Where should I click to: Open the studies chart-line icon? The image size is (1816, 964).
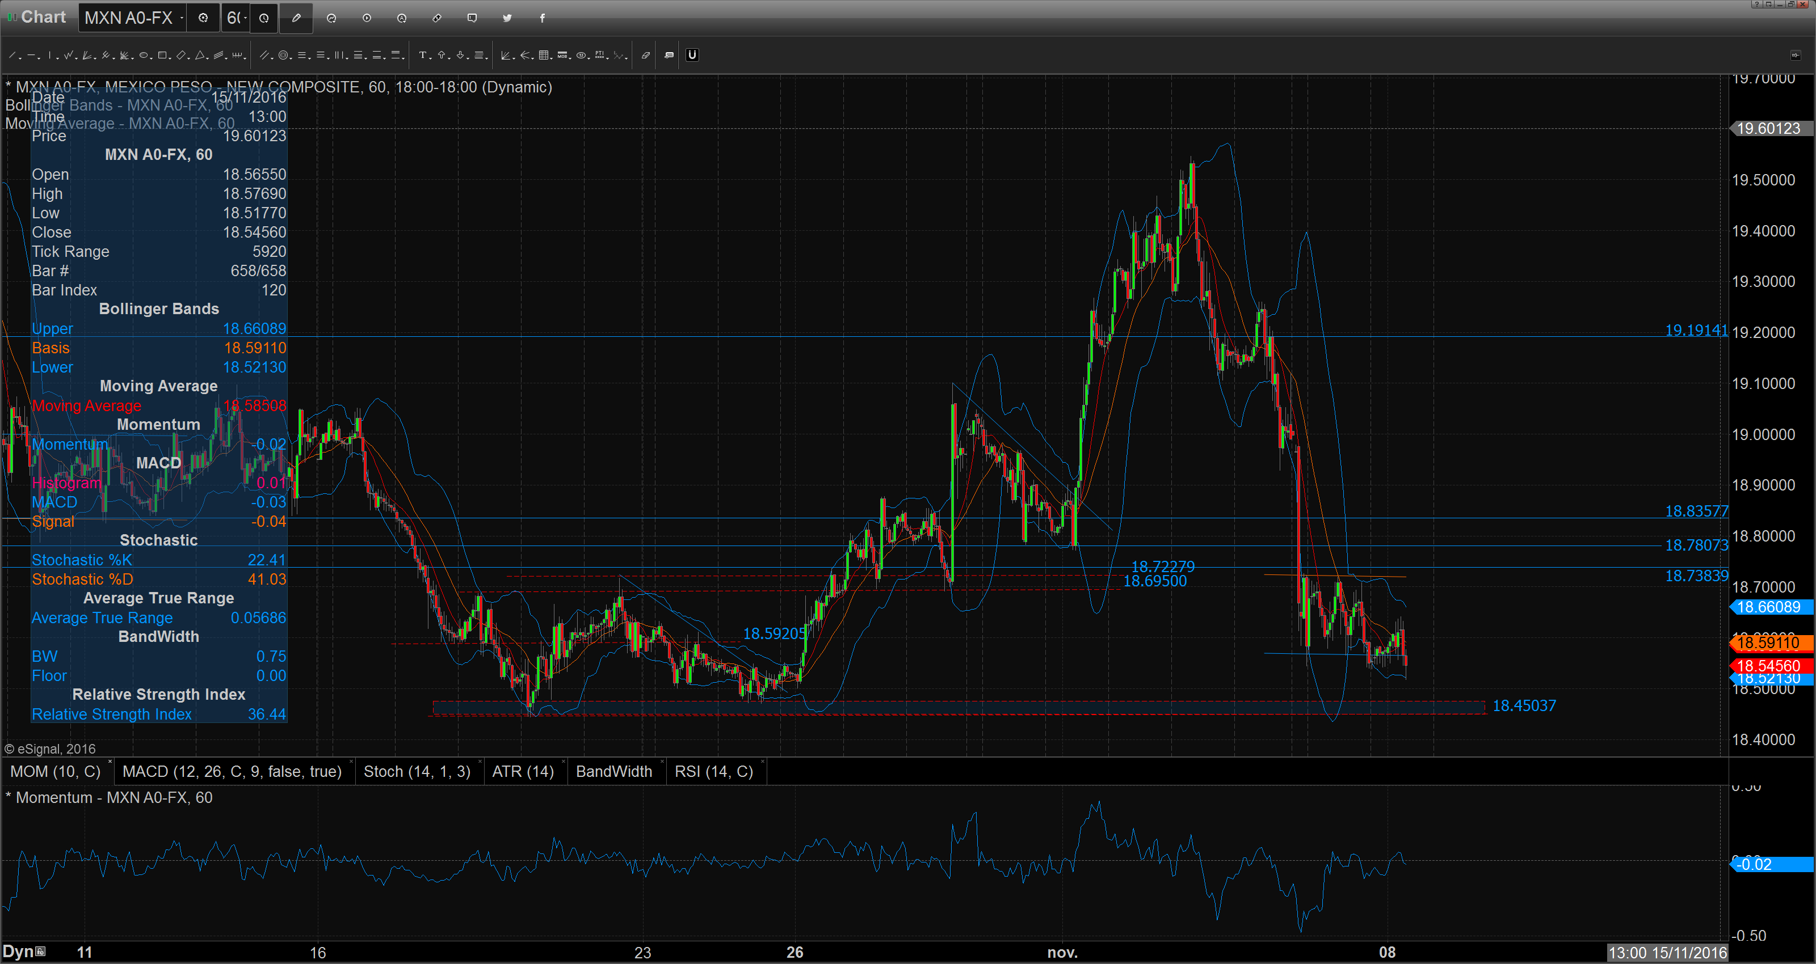(331, 18)
